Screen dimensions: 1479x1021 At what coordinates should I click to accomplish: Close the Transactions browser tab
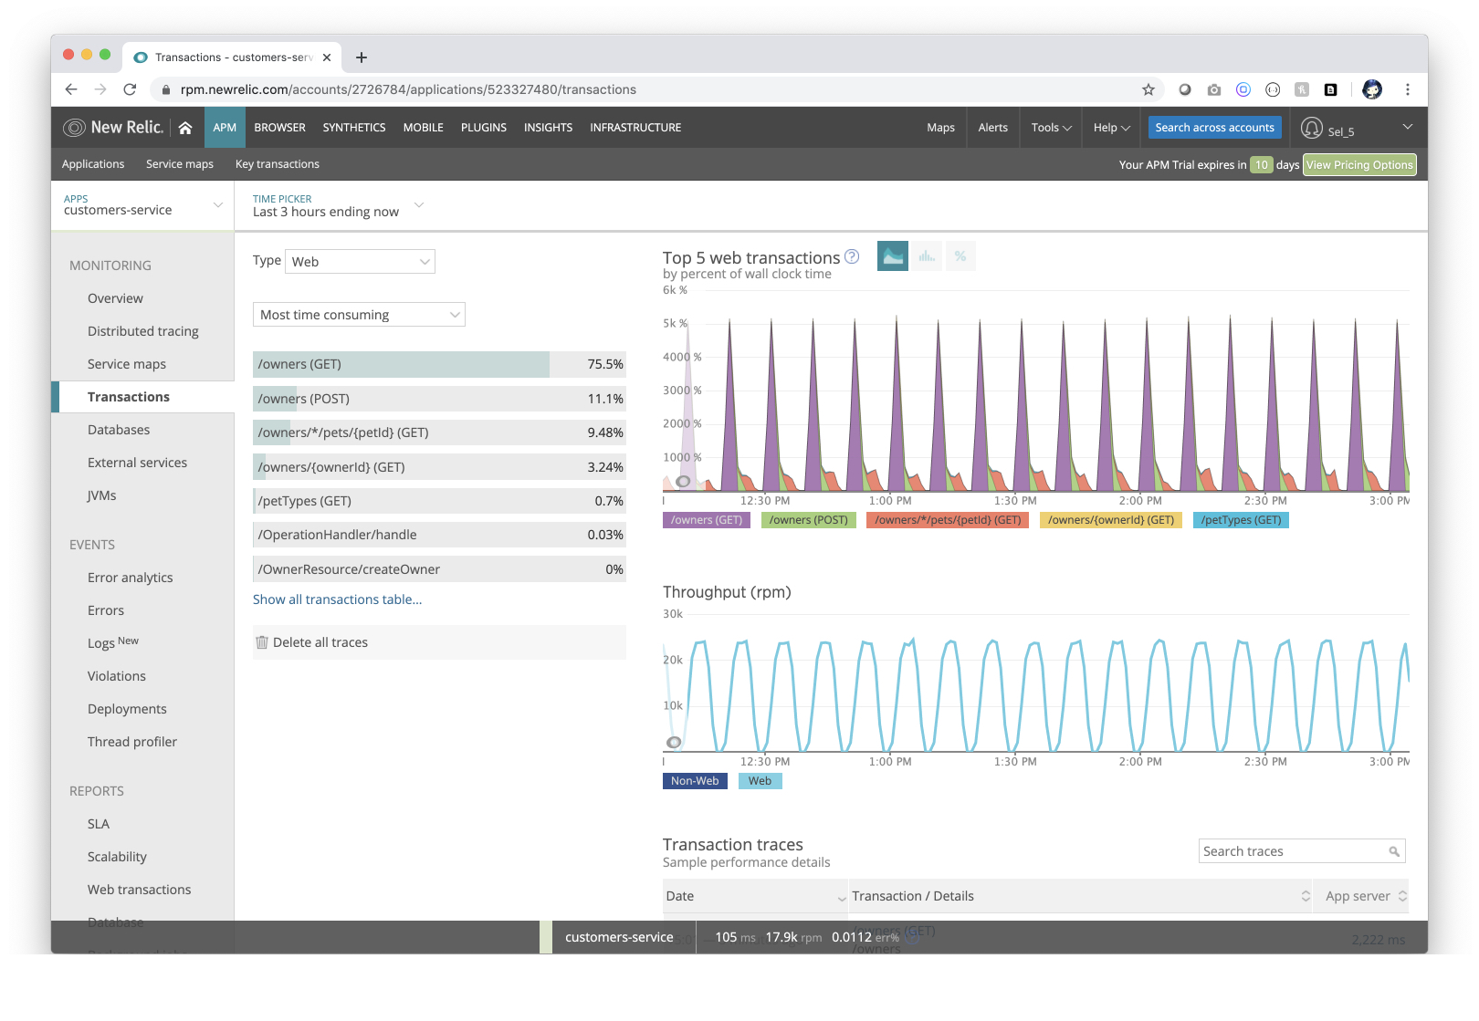tap(327, 57)
